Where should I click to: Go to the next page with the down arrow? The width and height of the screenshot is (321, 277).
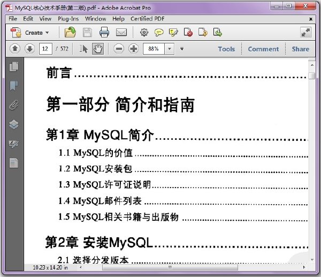[29, 49]
